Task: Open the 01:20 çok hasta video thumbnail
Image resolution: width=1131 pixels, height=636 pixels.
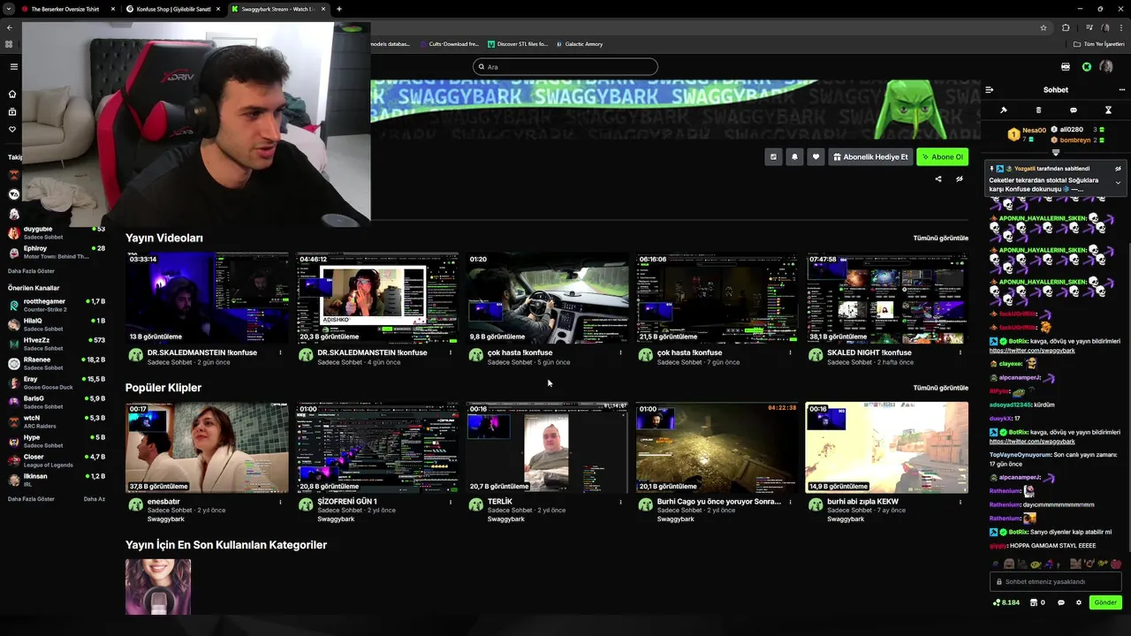Action: pyautogui.click(x=547, y=298)
